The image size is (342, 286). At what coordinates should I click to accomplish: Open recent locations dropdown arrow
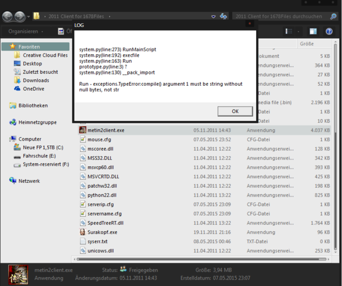coord(29,17)
